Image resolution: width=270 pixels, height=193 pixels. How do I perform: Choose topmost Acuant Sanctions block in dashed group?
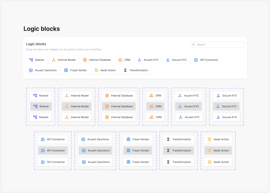click(95, 139)
